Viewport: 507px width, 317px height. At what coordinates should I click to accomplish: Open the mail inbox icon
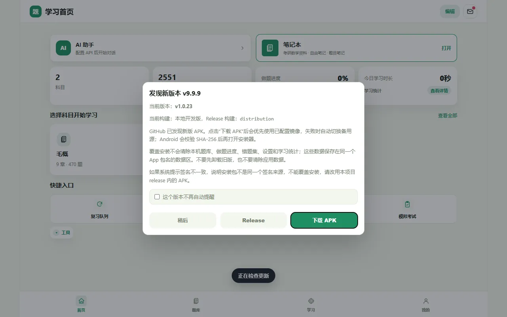pyautogui.click(x=470, y=11)
